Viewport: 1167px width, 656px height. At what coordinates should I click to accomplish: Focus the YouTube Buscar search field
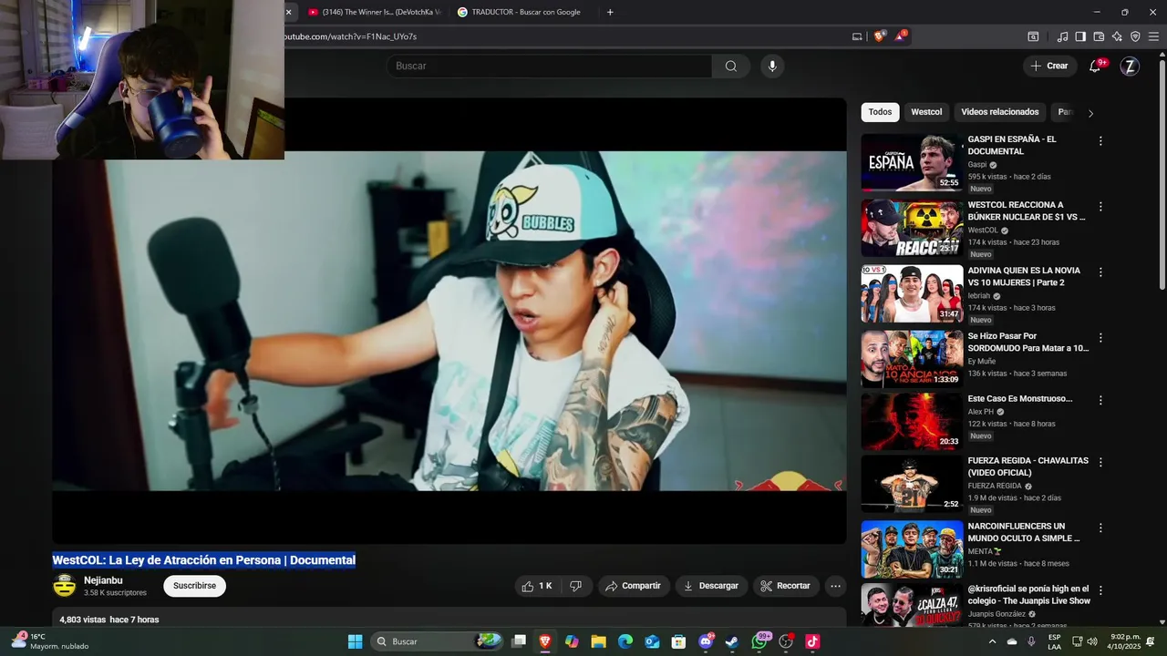point(549,66)
